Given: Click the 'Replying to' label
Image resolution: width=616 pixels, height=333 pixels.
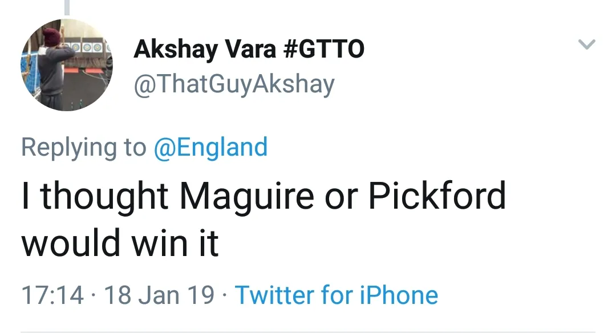Looking at the screenshot, I should point(83,148).
